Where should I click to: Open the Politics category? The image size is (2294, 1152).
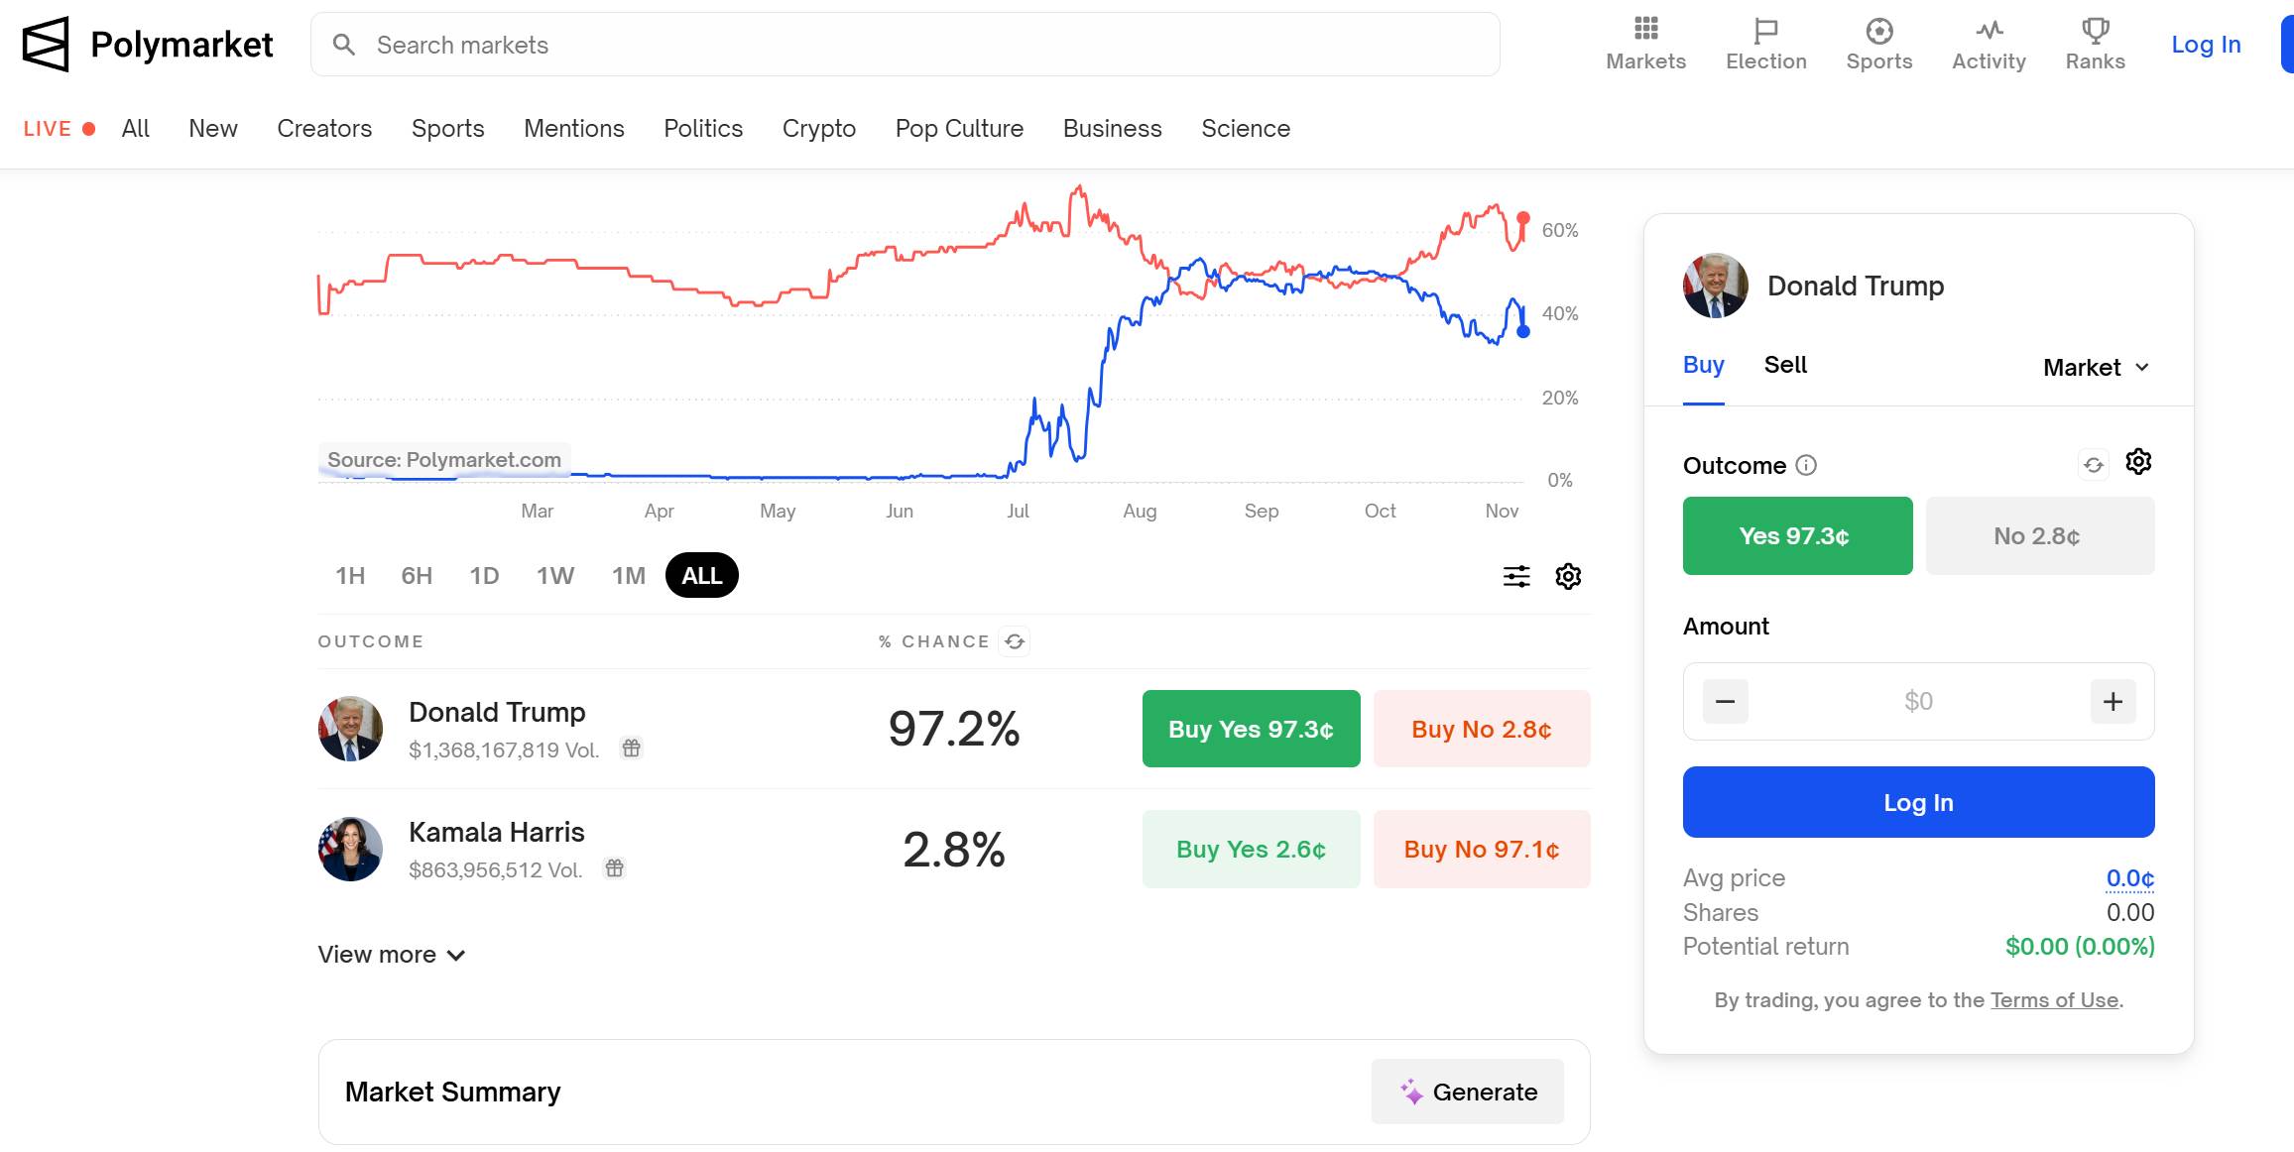(702, 129)
